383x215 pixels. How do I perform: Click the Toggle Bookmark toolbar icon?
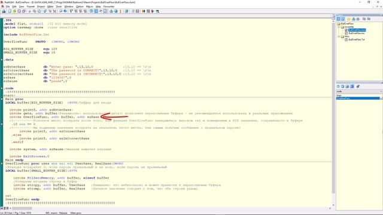[x=71, y=11]
